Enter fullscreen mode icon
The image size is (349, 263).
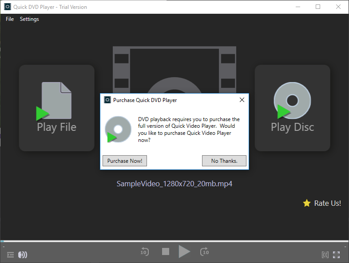point(336,255)
